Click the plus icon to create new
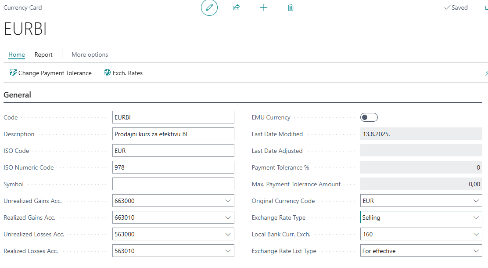This screenshot has height=268, width=488. point(263,7)
